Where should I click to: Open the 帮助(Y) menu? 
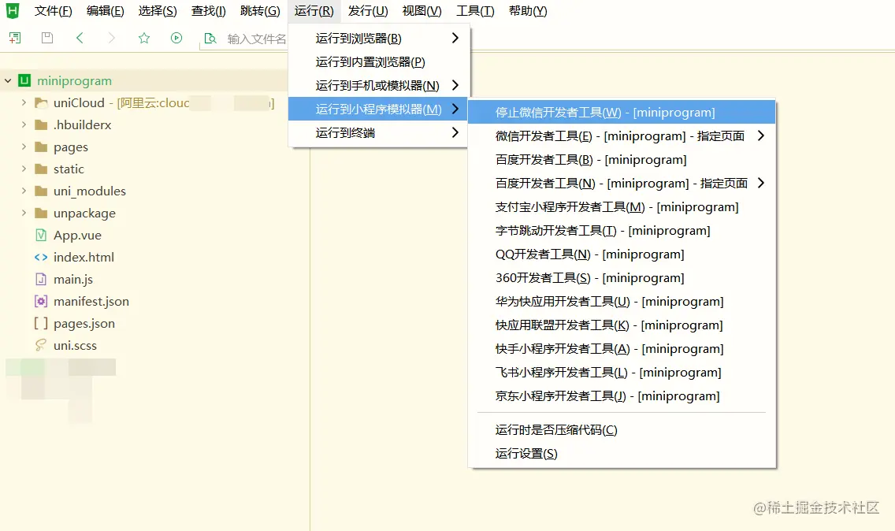(x=527, y=11)
